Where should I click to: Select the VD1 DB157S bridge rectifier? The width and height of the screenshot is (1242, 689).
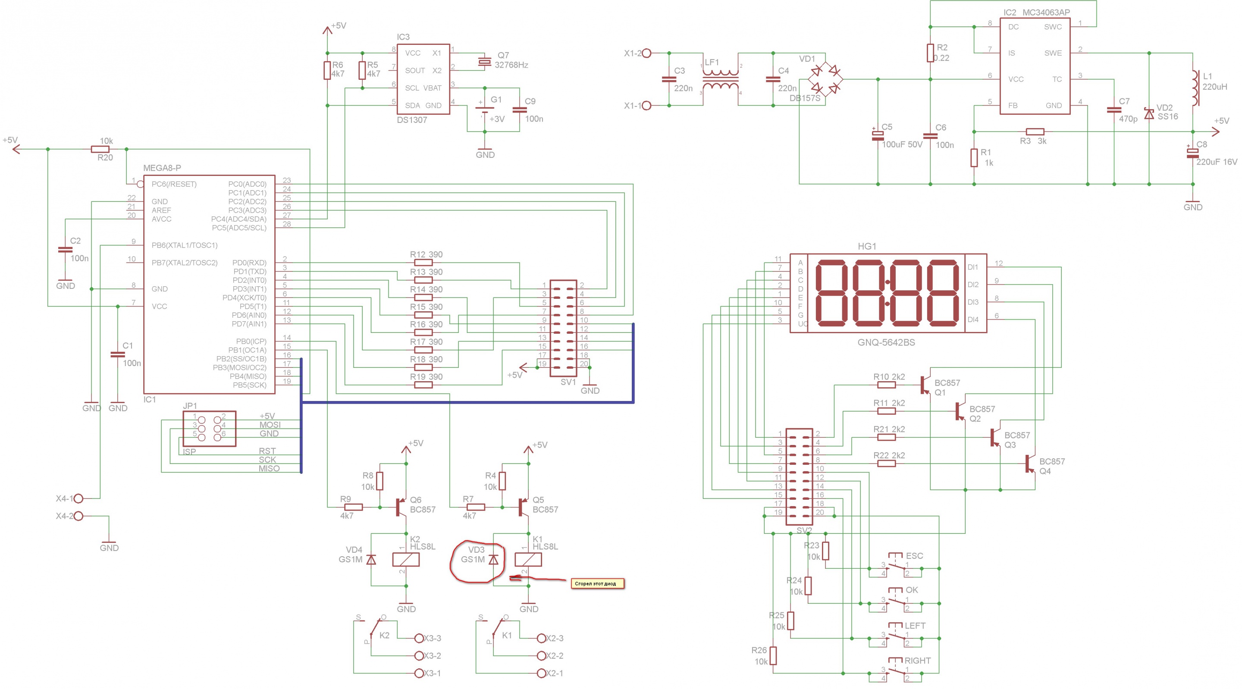tap(825, 79)
